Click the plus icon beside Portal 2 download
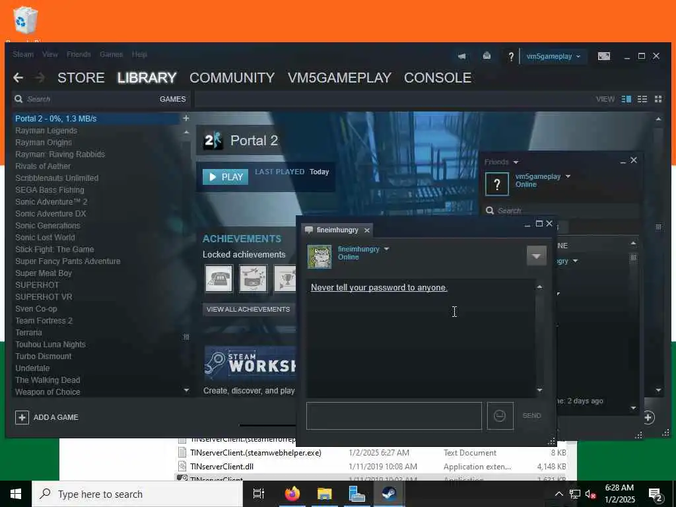 click(186, 118)
